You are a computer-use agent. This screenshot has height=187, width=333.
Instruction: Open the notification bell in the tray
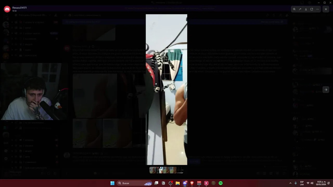tap(329, 183)
